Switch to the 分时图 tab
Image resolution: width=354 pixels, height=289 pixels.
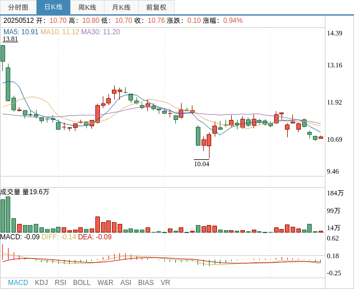click(x=18, y=7)
